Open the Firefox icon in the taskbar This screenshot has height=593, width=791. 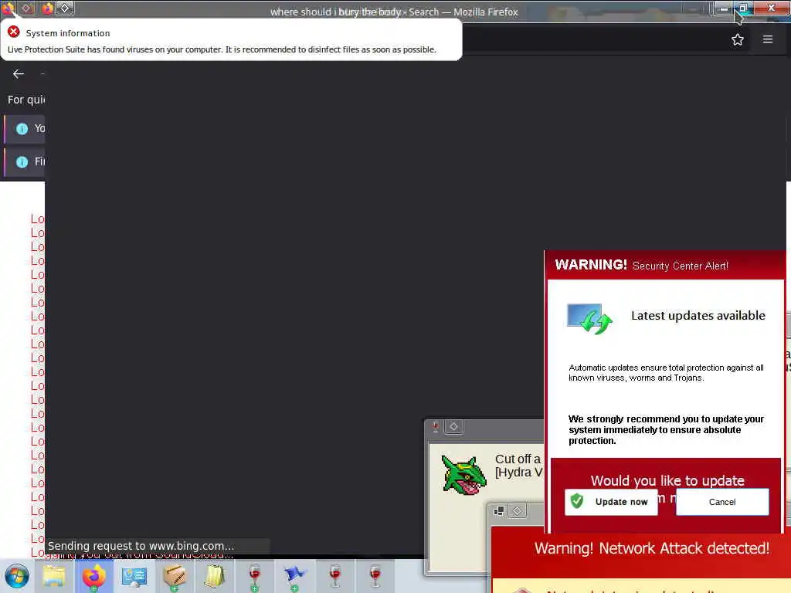tap(93, 576)
